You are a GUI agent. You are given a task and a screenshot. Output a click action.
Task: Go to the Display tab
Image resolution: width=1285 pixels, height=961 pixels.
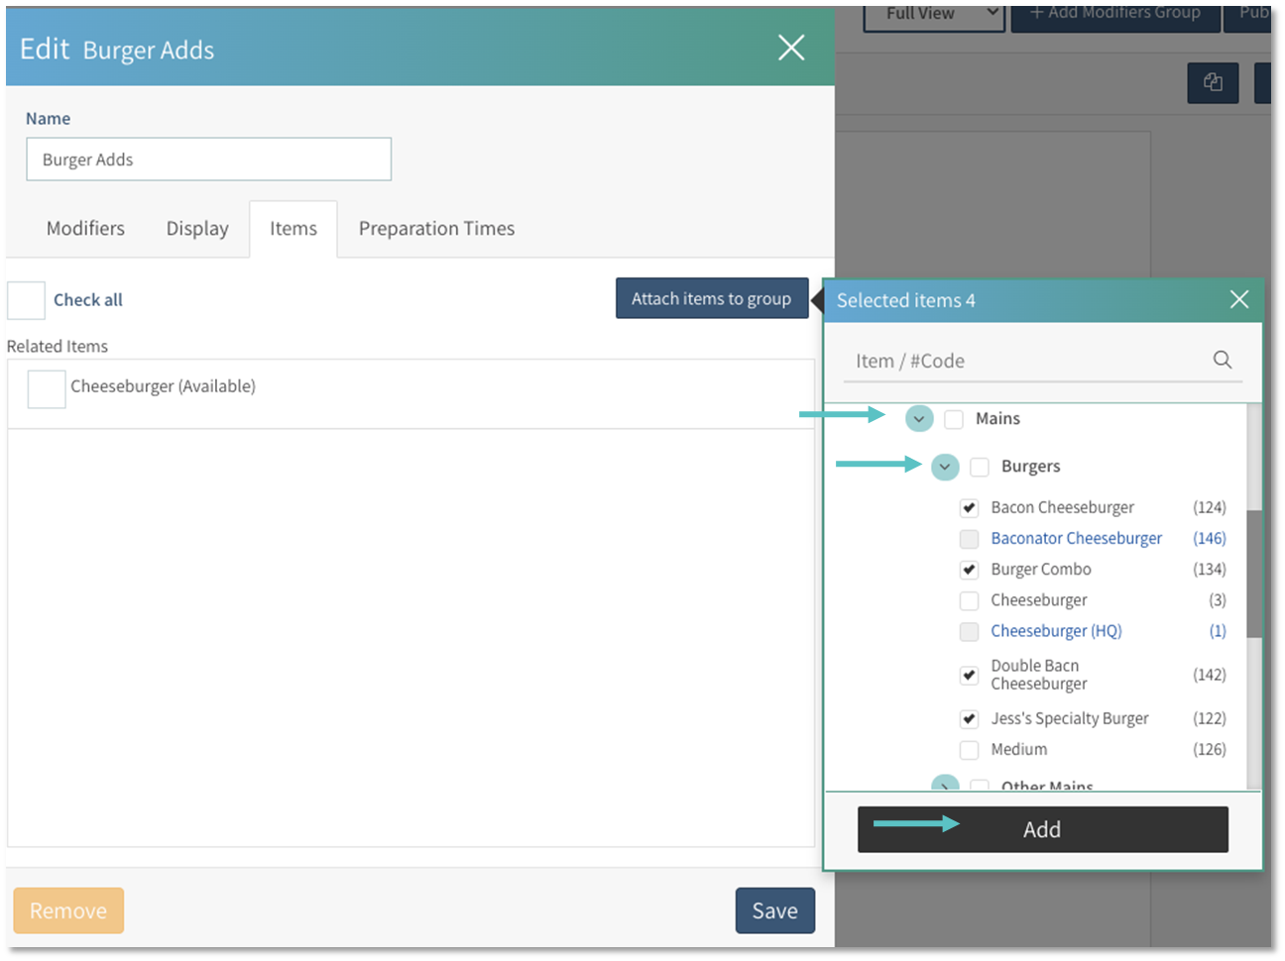(x=197, y=229)
